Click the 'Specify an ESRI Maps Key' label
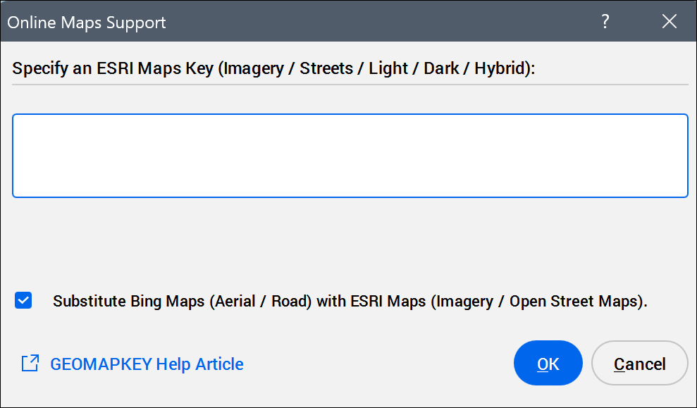 (273, 68)
